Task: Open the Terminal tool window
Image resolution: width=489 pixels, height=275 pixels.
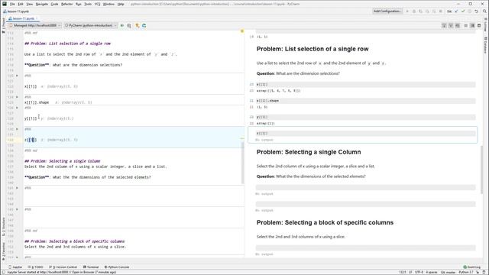Action: (x=91, y=267)
